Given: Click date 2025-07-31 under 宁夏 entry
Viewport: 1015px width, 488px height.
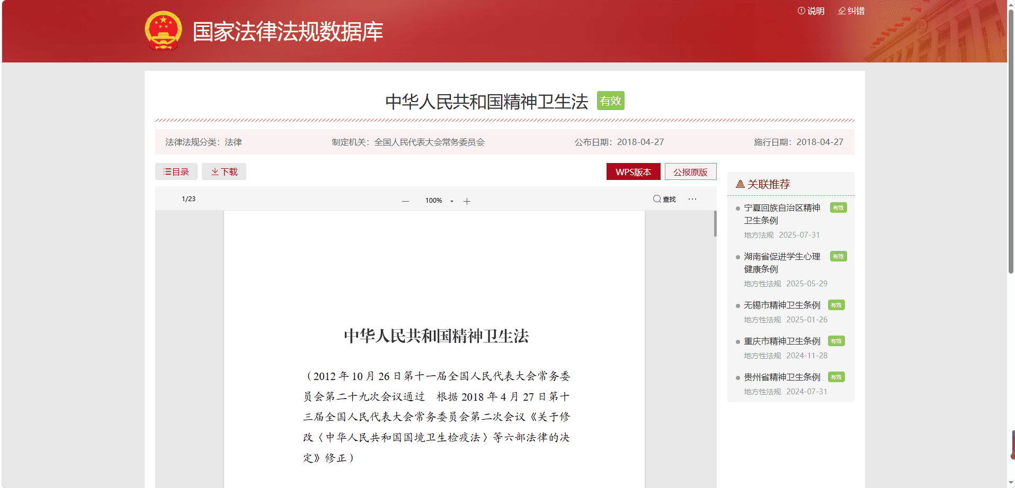Looking at the screenshot, I should pyautogui.click(x=799, y=235).
